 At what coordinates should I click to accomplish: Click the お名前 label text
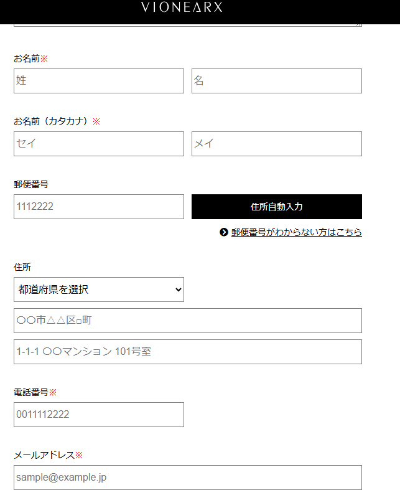(27, 59)
